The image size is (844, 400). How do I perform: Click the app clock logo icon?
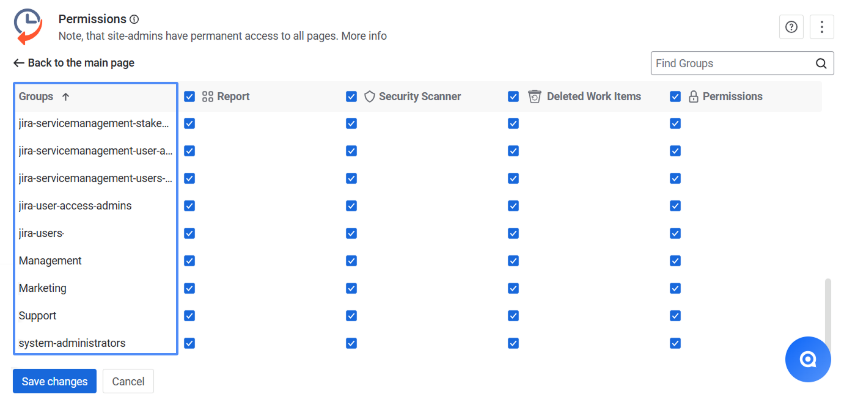coord(28,26)
